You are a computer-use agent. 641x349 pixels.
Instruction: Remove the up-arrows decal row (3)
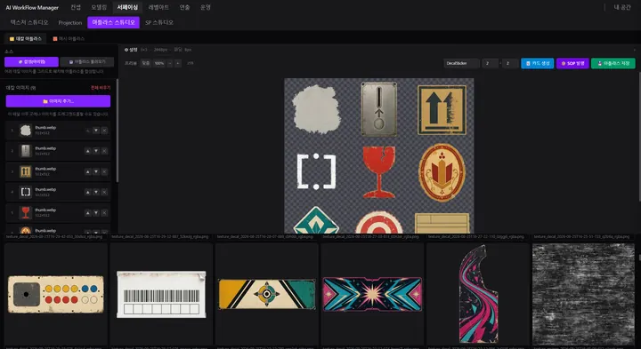[x=104, y=171]
